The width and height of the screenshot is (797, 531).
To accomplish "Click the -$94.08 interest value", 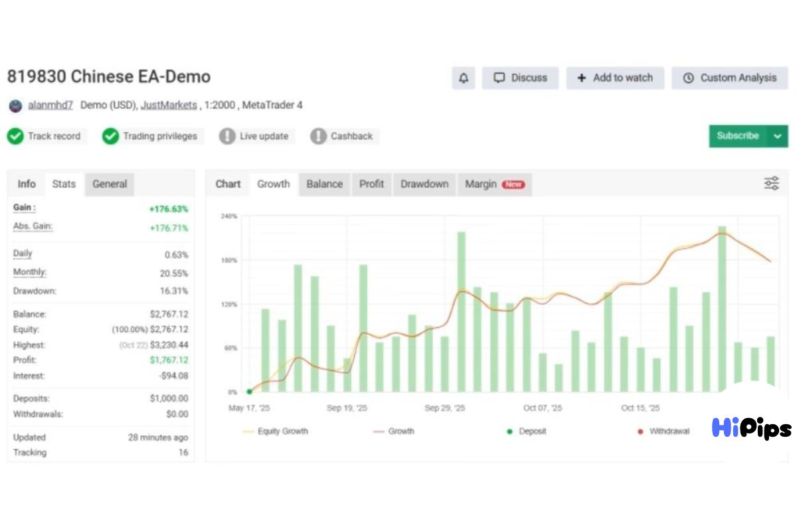I will click(x=174, y=376).
